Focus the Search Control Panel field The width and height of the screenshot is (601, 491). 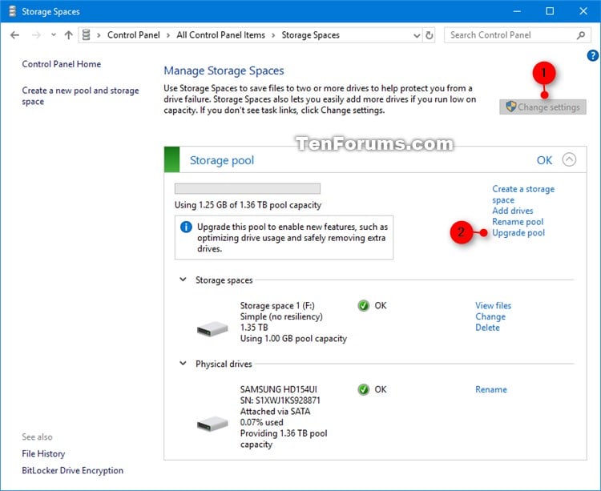click(516, 35)
